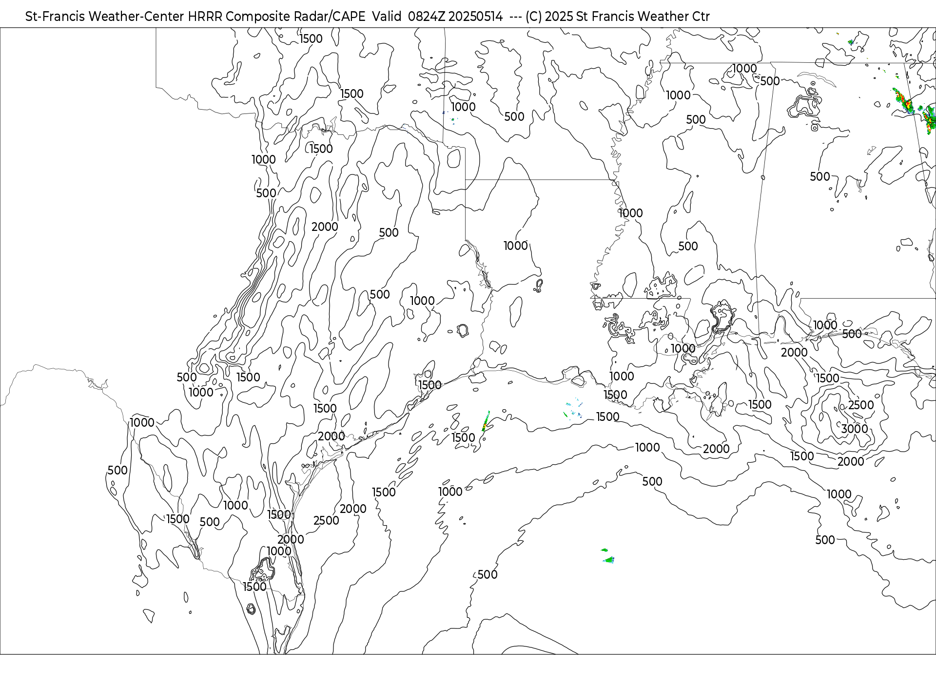Click the 'Valid 0824Z 20250514' timestamp text
The image size is (936, 682).
coord(437,17)
